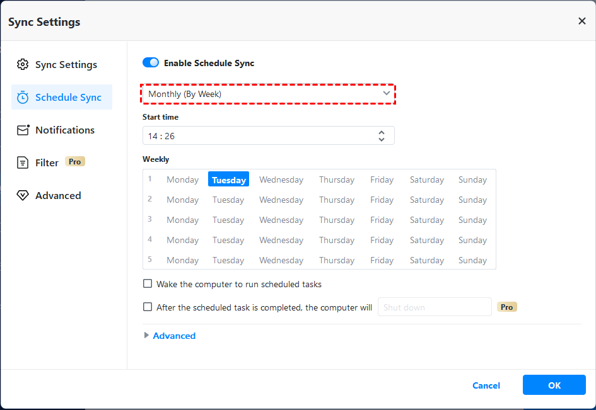Click the Cancel button
Viewport: 596px width, 410px height.
486,385
